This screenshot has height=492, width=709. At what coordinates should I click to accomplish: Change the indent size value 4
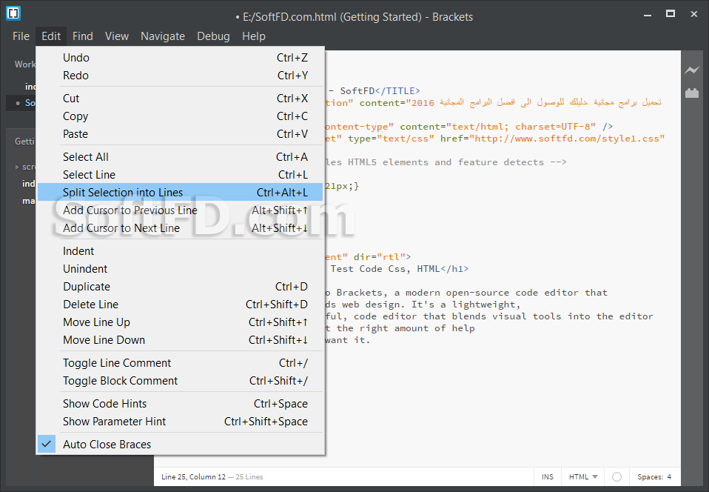tap(669, 476)
